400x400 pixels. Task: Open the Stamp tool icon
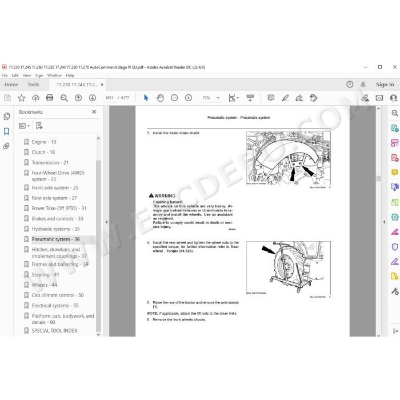313,98
